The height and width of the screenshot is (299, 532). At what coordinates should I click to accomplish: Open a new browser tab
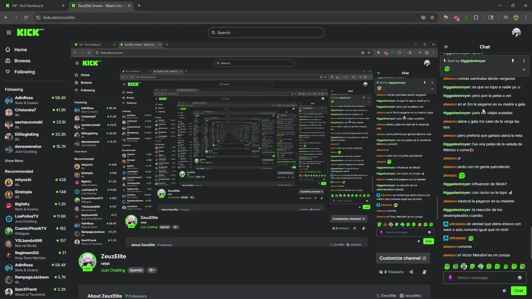[x=139, y=5]
